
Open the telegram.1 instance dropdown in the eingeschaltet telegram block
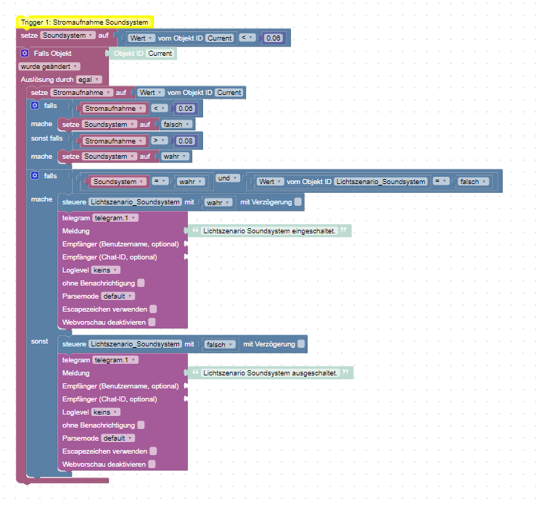click(115, 218)
